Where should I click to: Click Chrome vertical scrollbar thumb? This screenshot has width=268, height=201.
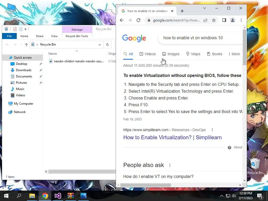tap(244, 47)
